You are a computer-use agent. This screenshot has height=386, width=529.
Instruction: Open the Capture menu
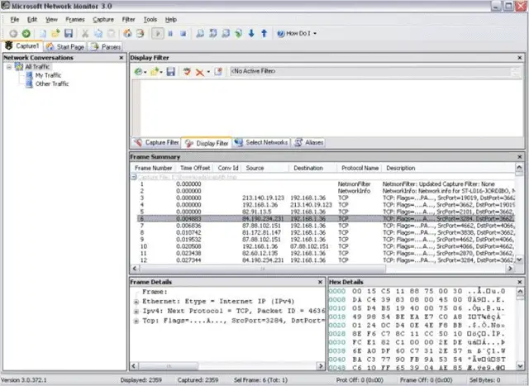click(x=103, y=20)
